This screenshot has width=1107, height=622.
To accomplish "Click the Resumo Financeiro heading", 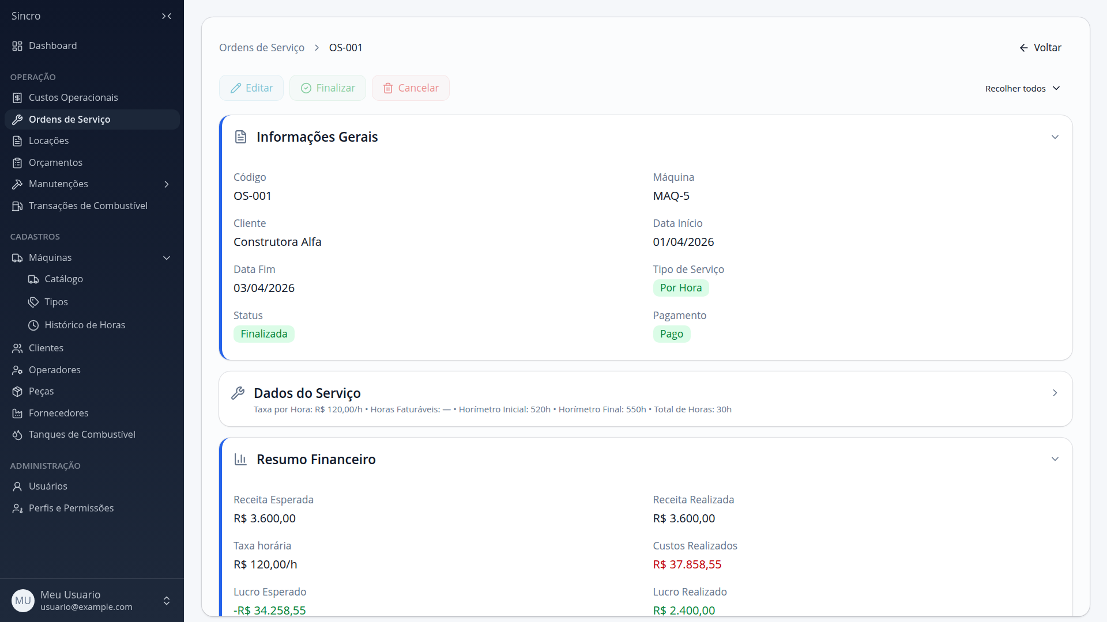I will point(316,460).
